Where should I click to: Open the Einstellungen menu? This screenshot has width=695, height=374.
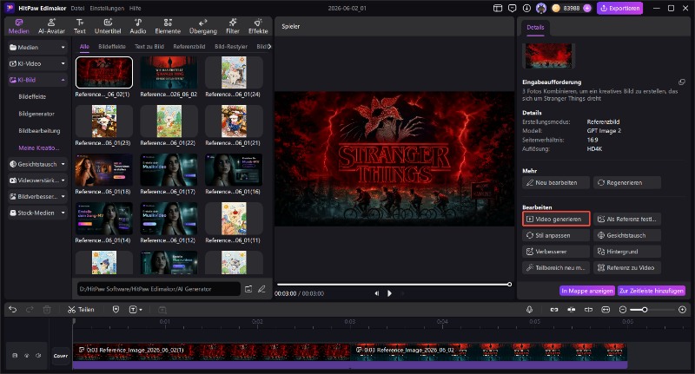coord(107,8)
